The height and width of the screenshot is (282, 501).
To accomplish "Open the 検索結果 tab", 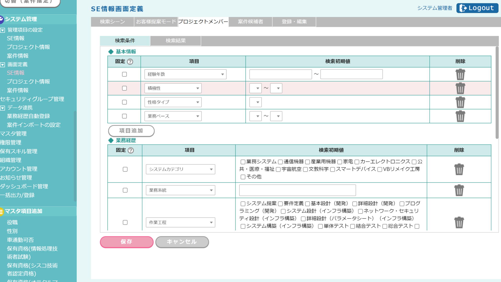I will [176, 41].
